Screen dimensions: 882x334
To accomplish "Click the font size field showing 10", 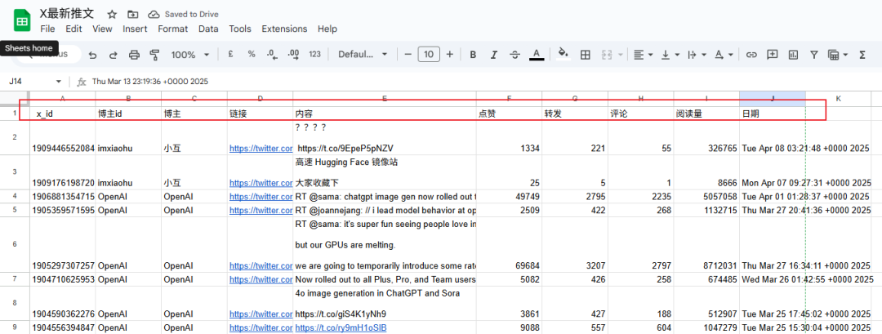I will point(429,55).
